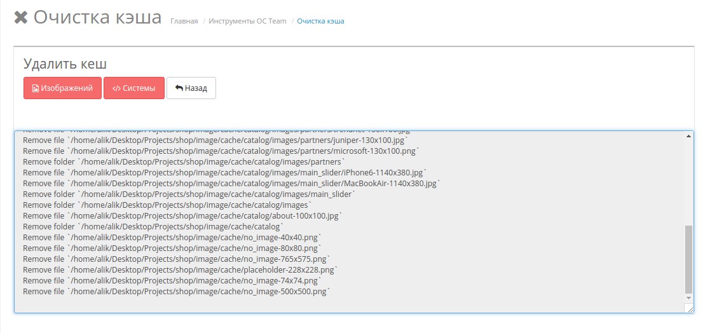Click the log line for no_image-765x575.png

(x=177, y=259)
